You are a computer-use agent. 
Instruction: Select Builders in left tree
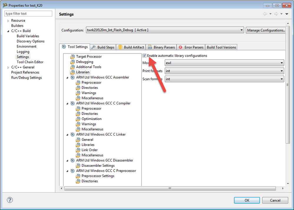pyautogui.click(x=17, y=26)
